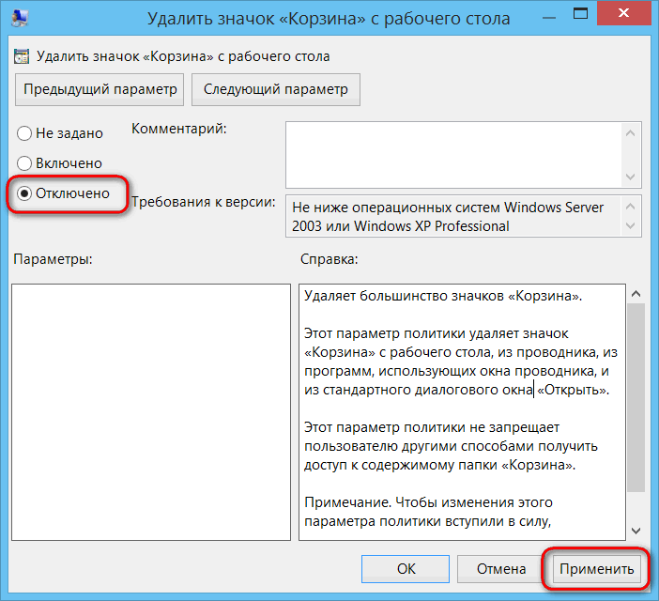Select the «Не задано» radio option
The width and height of the screenshot is (659, 601).
tap(24, 133)
